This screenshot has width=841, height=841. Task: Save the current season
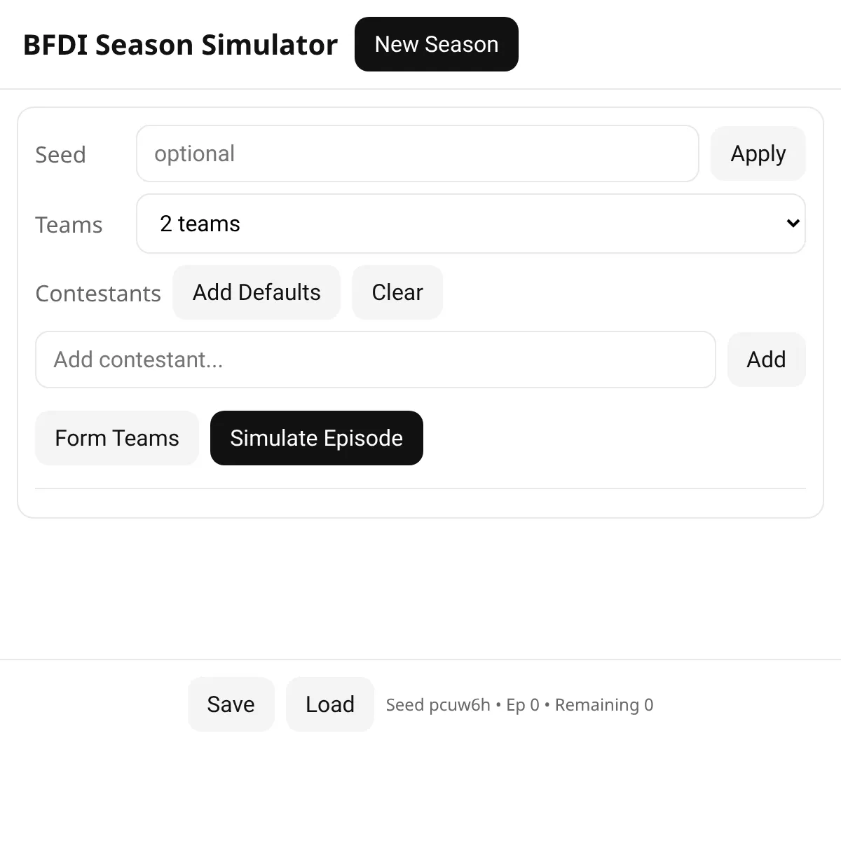[x=231, y=704]
